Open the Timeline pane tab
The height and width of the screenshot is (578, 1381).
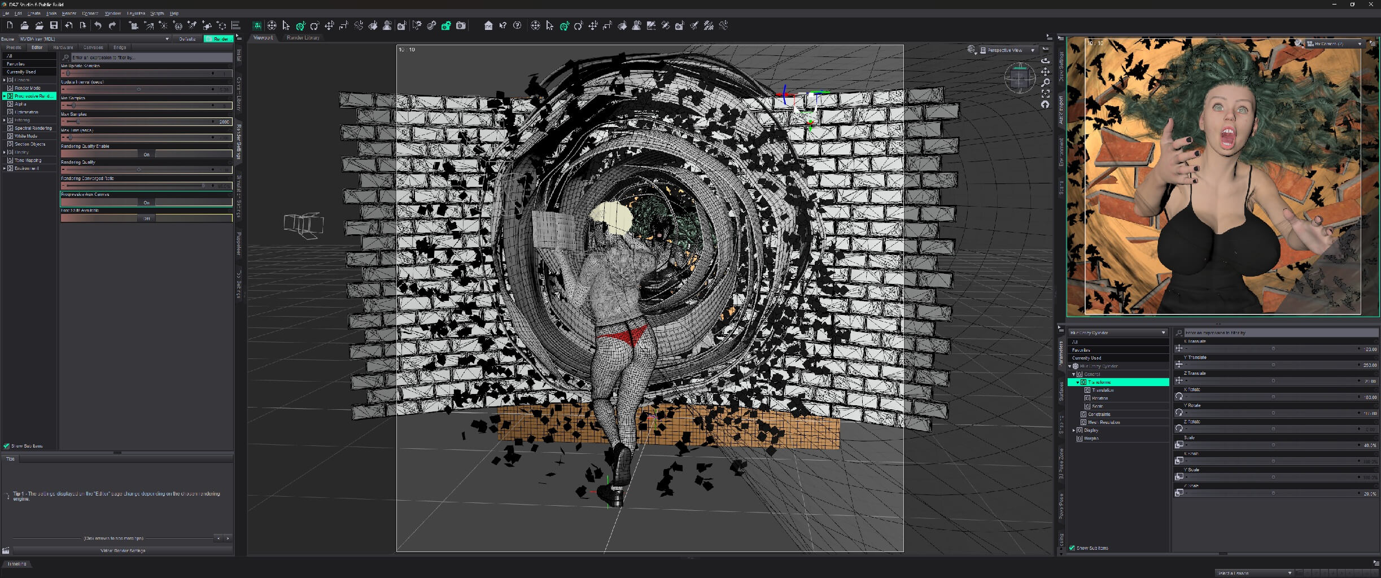click(x=16, y=564)
